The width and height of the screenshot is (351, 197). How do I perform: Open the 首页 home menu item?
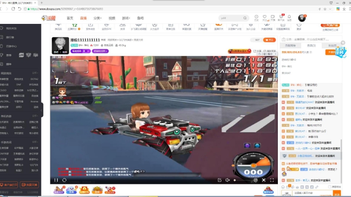70,18
